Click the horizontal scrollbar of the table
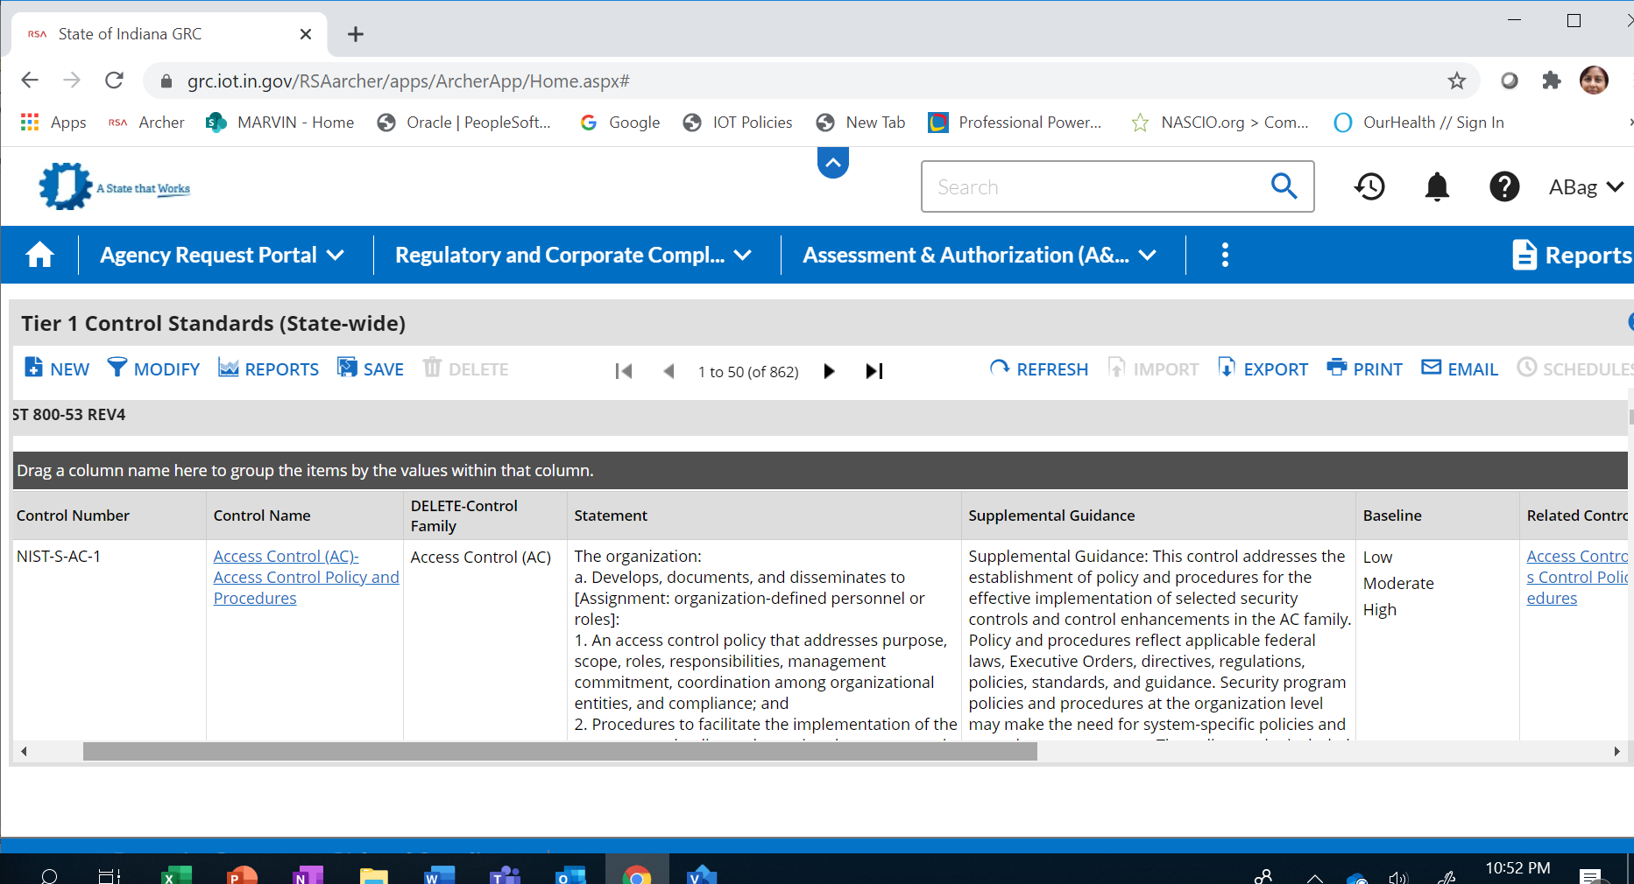Viewport: 1634px width, 884px height. (560, 751)
